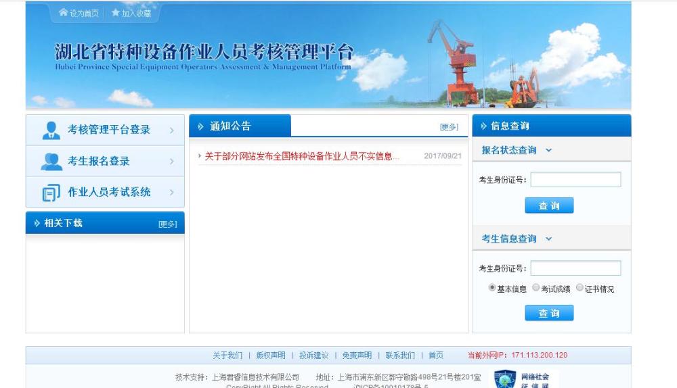Click the 湖北省特种设备作业人员考核管理平台 banner title
Screen dimensions: 677x388
204,52
